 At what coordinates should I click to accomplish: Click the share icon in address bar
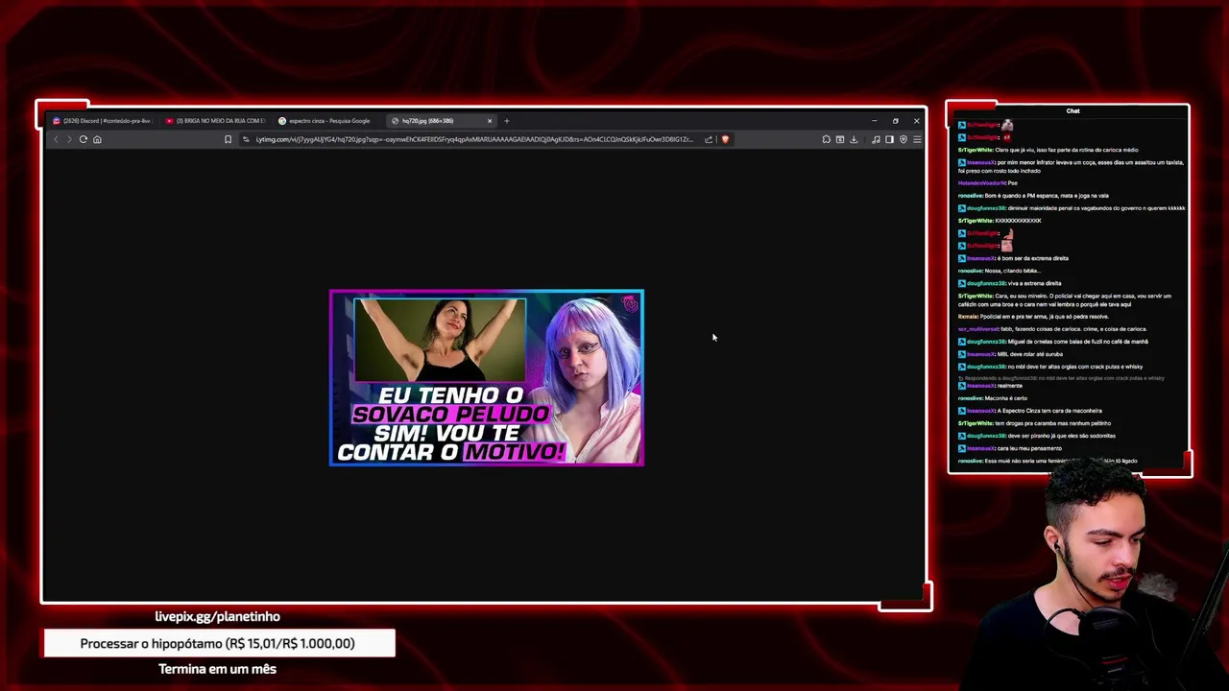click(x=709, y=139)
